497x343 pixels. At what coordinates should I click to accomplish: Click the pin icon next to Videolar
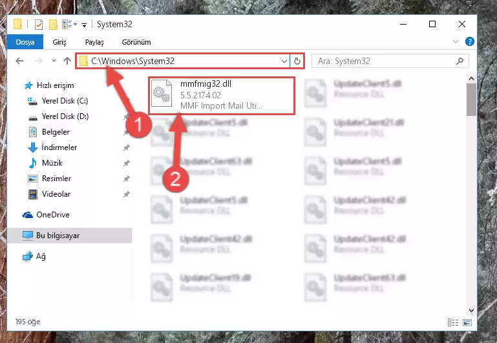point(127,194)
